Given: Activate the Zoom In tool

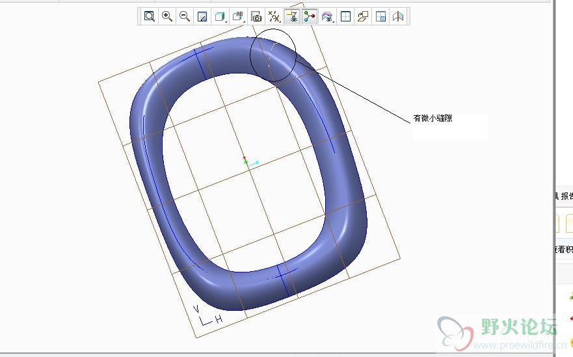Looking at the screenshot, I should tap(167, 16).
